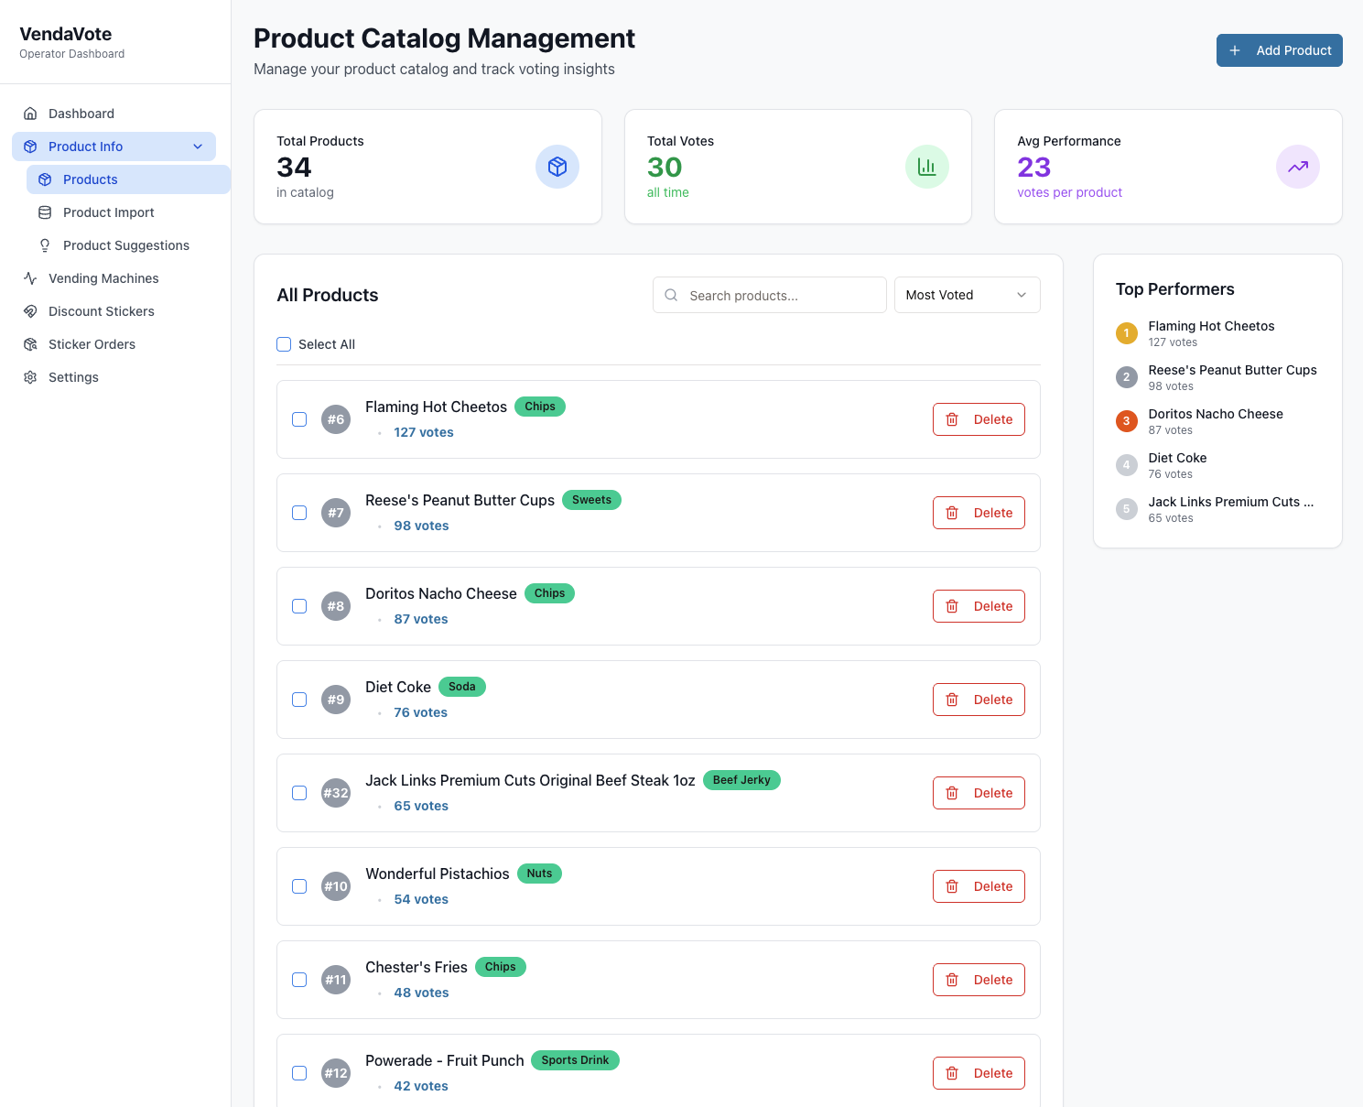Click the Total Products box icon
The image size is (1363, 1107).
coord(557,167)
